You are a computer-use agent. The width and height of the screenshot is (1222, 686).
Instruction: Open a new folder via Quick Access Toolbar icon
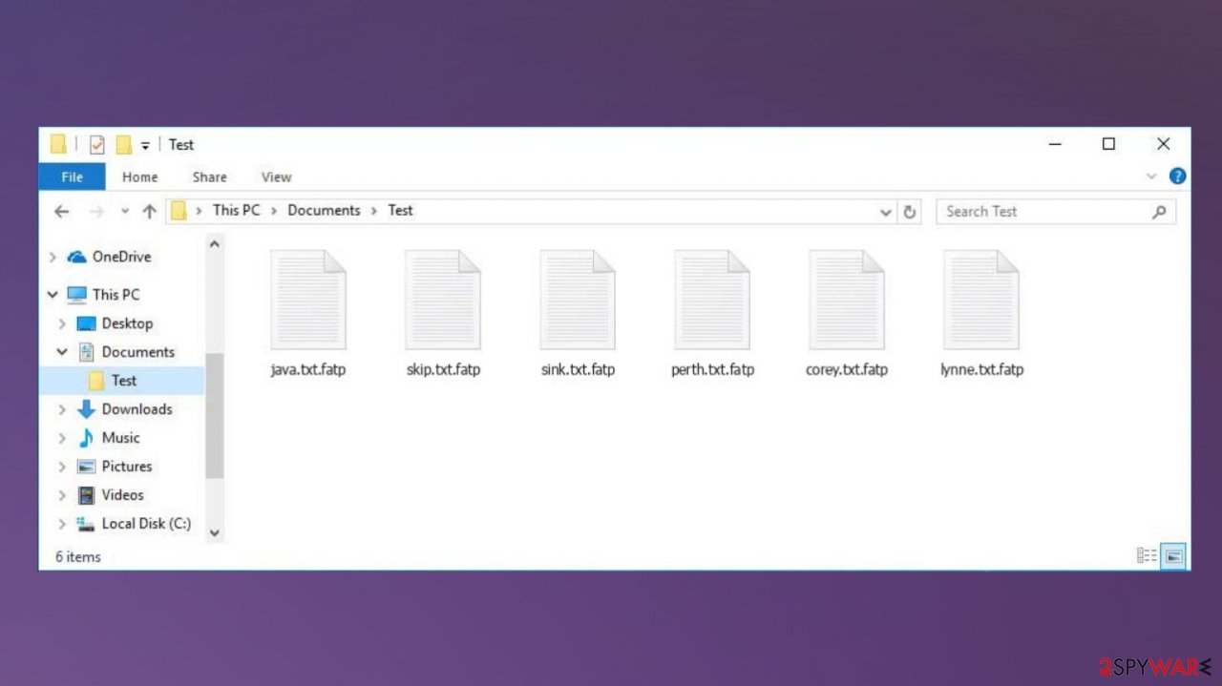point(123,144)
